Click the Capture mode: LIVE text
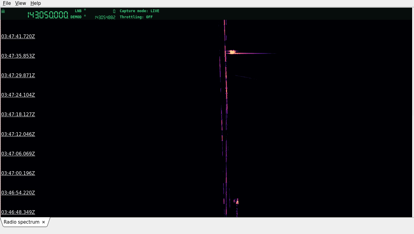 pyautogui.click(x=139, y=11)
